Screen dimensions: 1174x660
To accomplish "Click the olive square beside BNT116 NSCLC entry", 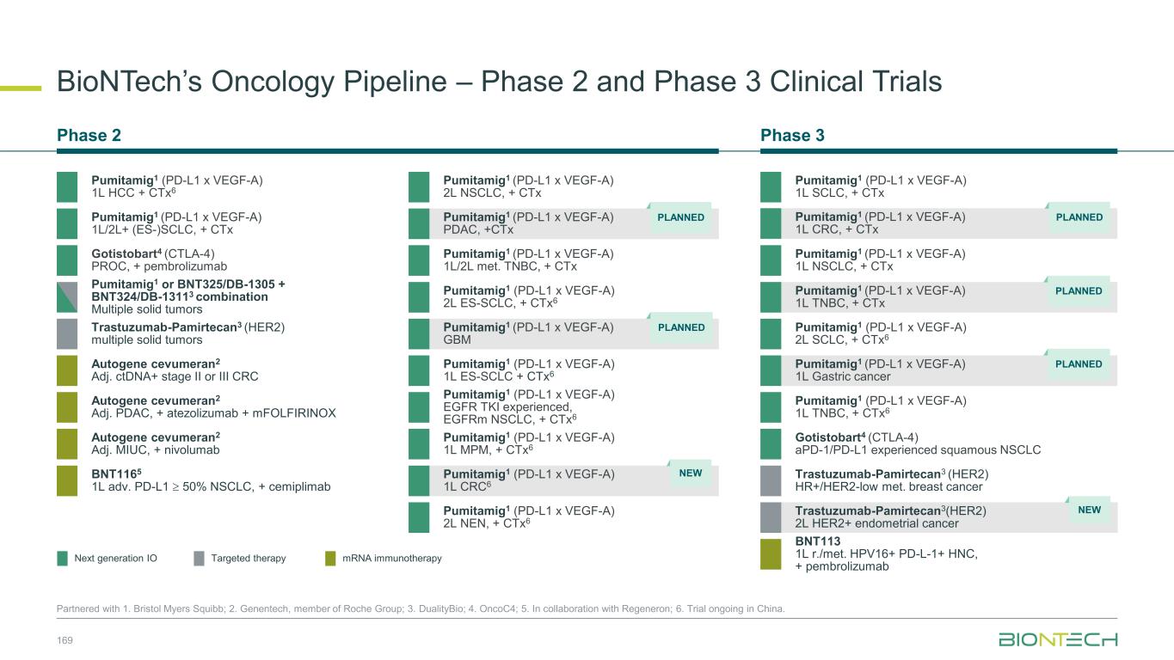I will (x=67, y=480).
